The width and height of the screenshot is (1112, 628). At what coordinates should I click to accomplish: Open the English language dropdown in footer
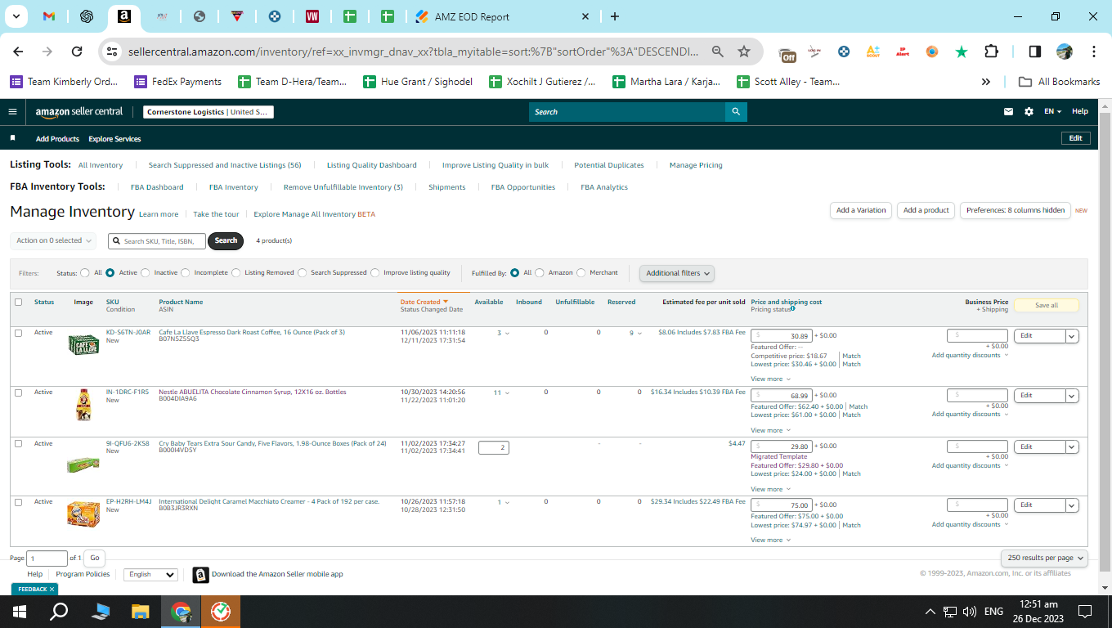tap(150, 575)
